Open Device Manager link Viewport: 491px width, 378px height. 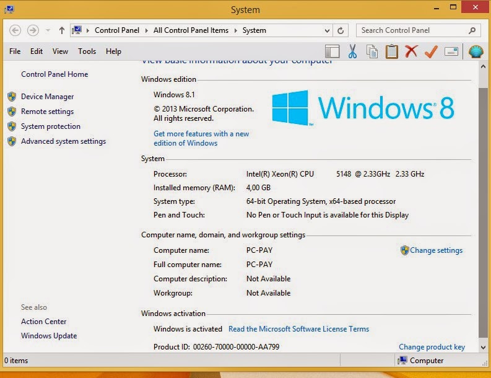coord(47,97)
